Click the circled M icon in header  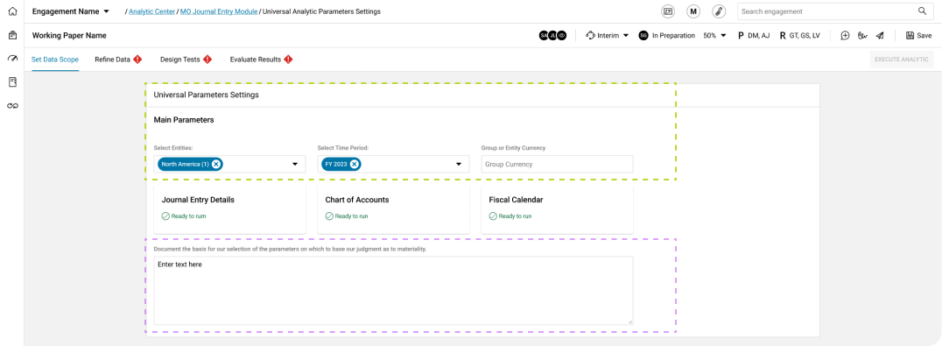pyautogui.click(x=693, y=11)
